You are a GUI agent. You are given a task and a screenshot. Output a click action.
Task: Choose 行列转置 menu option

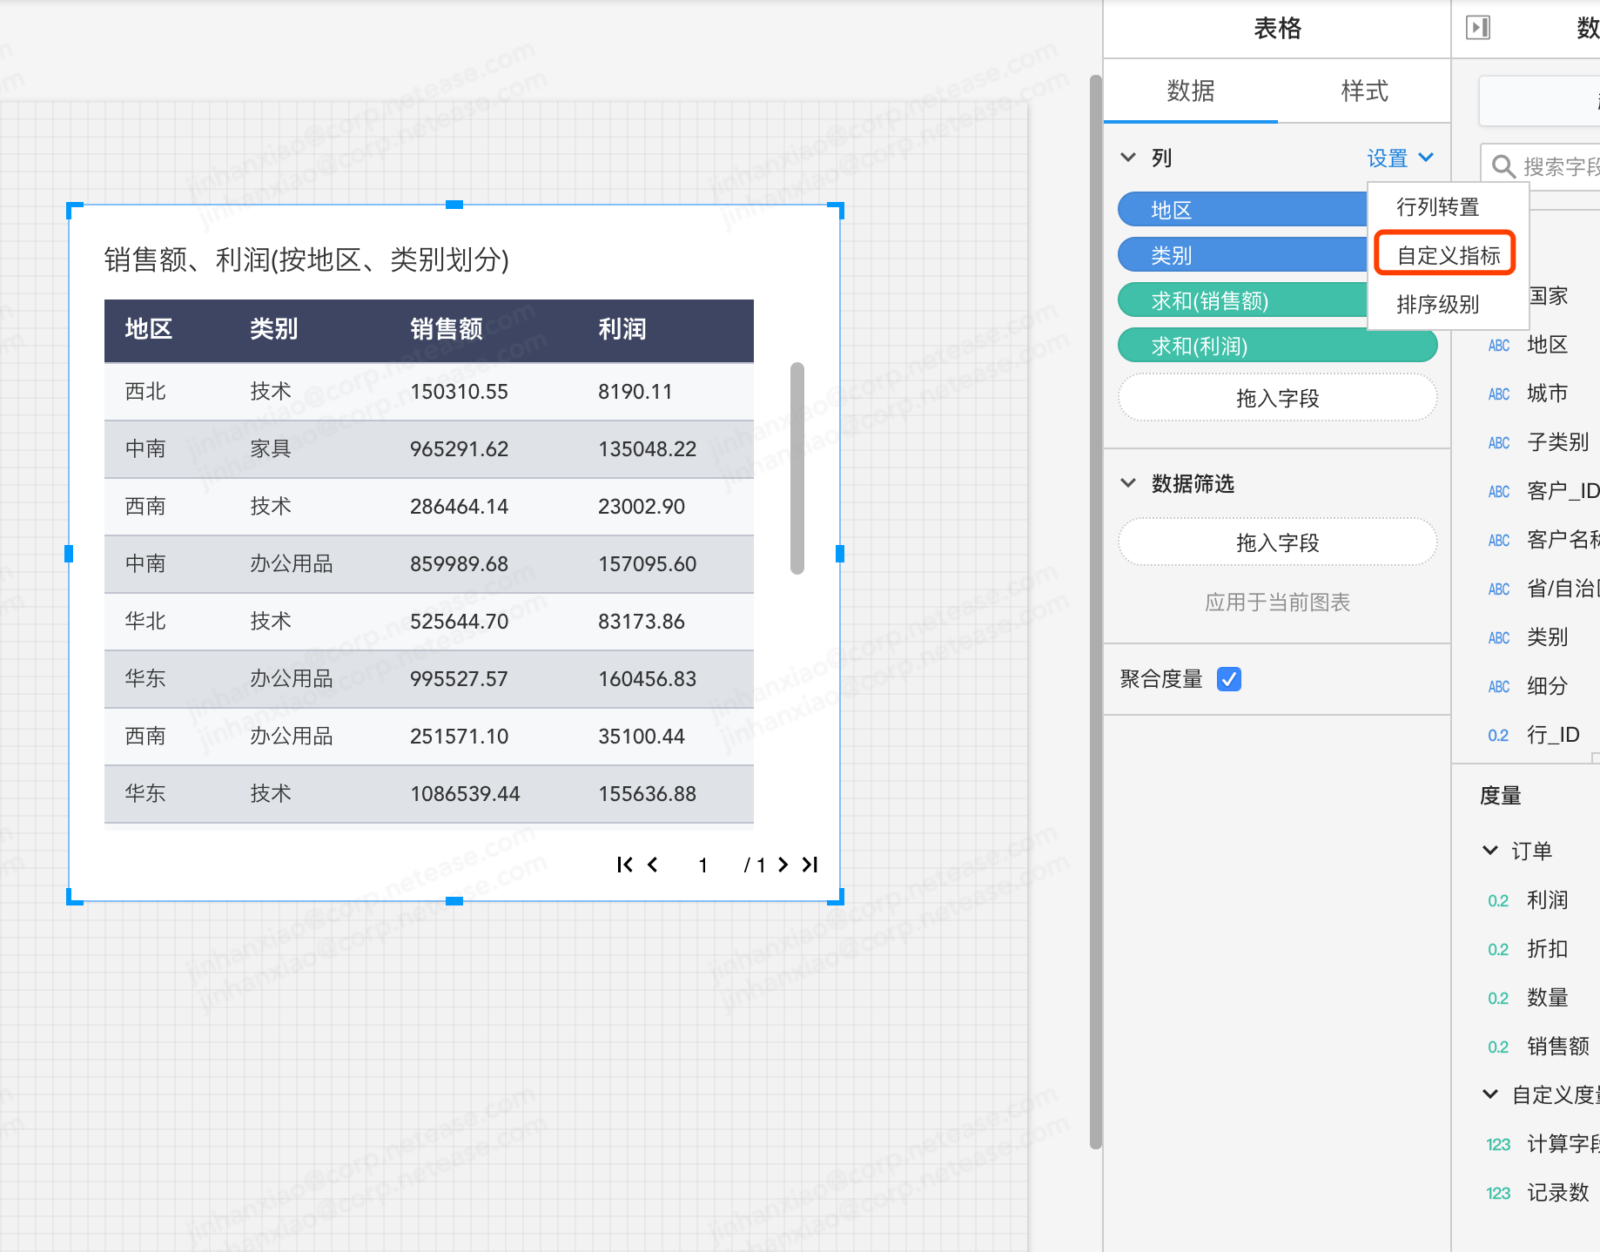click(1437, 207)
